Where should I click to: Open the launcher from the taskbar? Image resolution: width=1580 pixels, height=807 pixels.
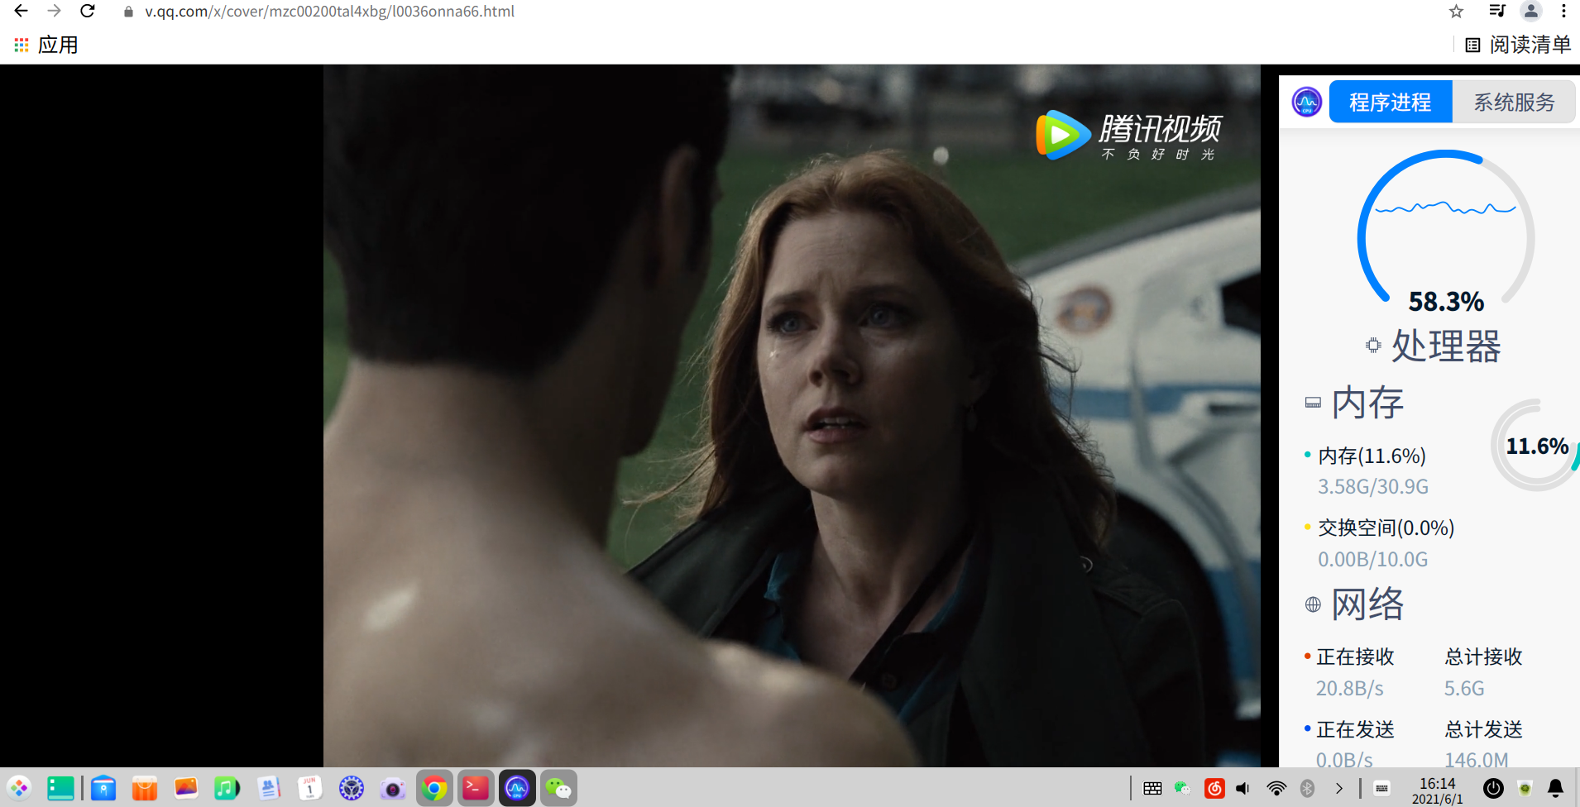click(19, 788)
